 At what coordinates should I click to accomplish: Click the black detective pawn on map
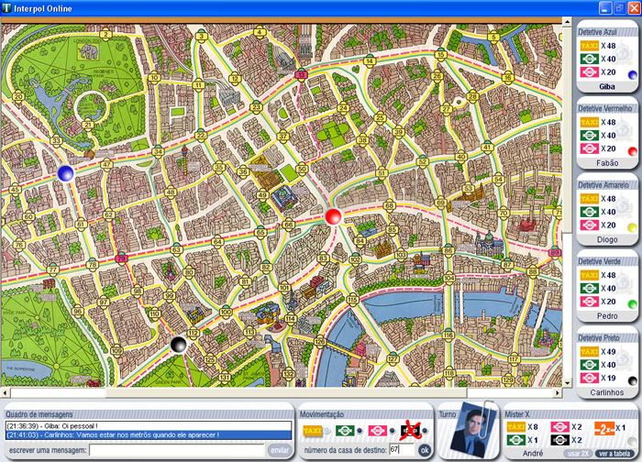pyautogui.click(x=179, y=344)
